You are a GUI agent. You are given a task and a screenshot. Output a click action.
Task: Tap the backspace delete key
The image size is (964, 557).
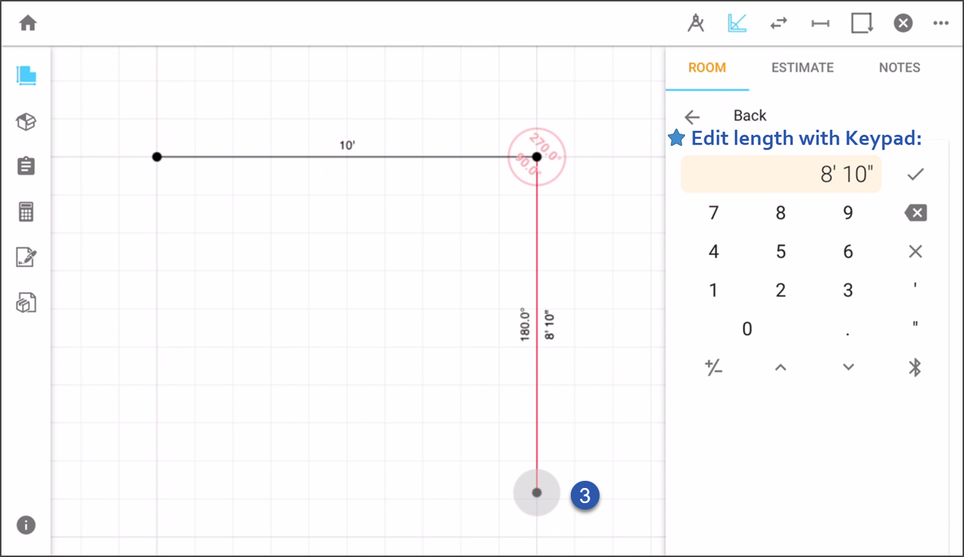coord(915,213)
